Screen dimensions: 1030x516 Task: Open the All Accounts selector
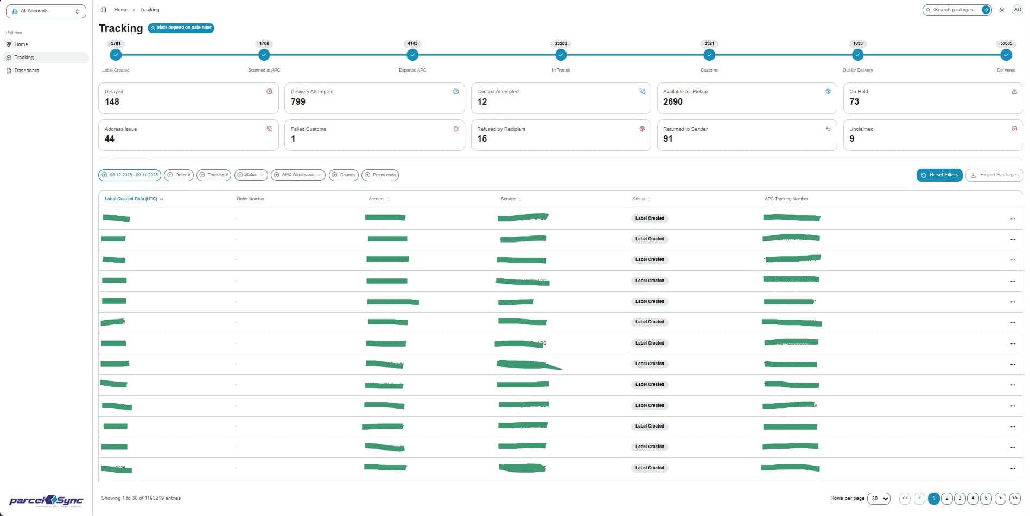click(x=46, y=11)
